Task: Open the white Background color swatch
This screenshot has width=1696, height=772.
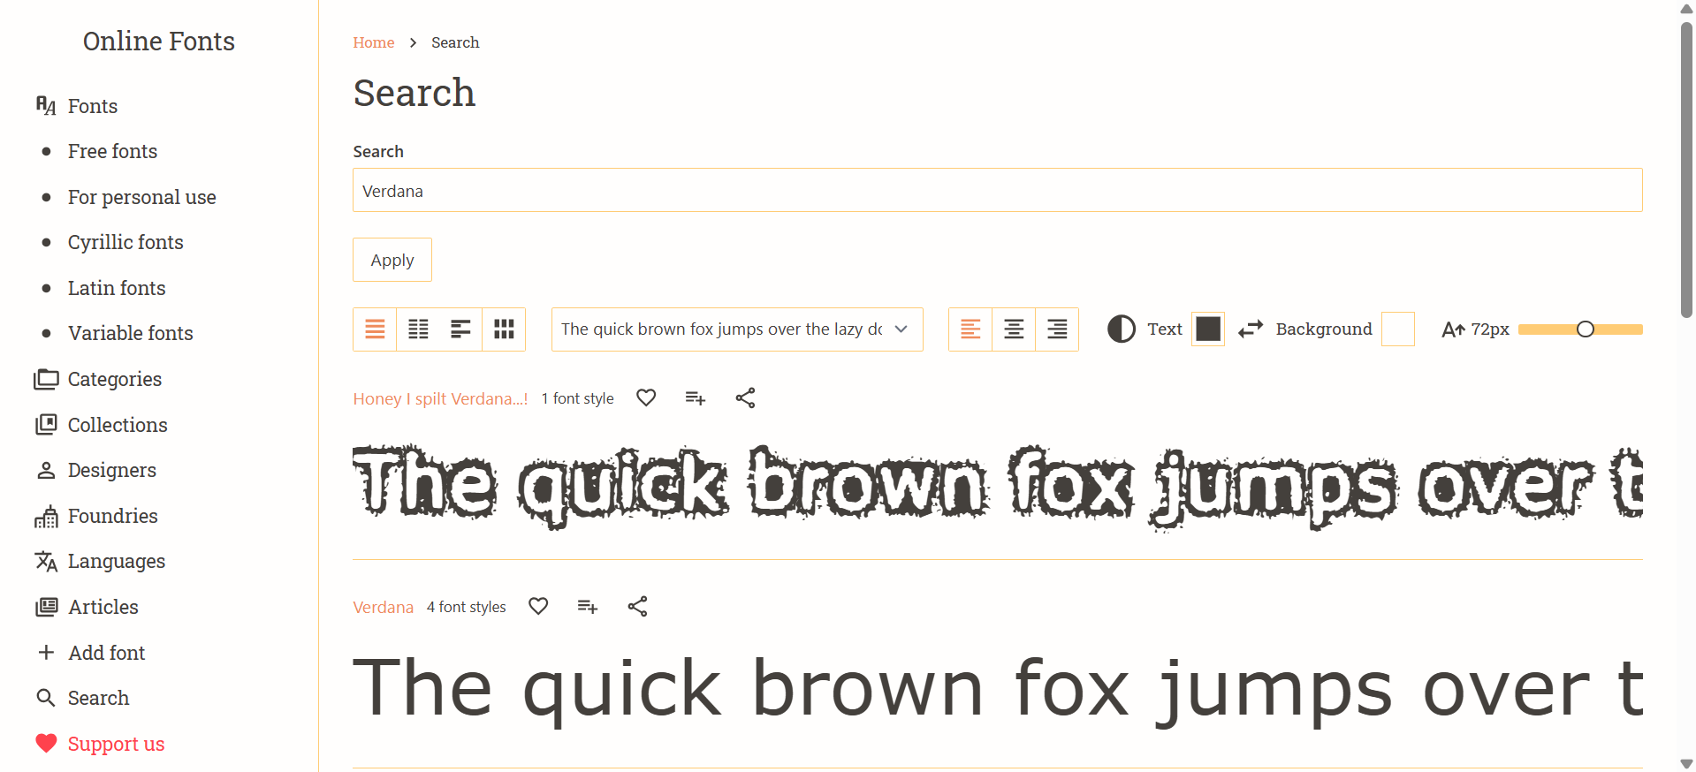Action: pyautogui.click(x=1398, y=329)
